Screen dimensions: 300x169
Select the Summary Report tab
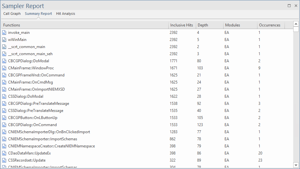coord(38,14)
